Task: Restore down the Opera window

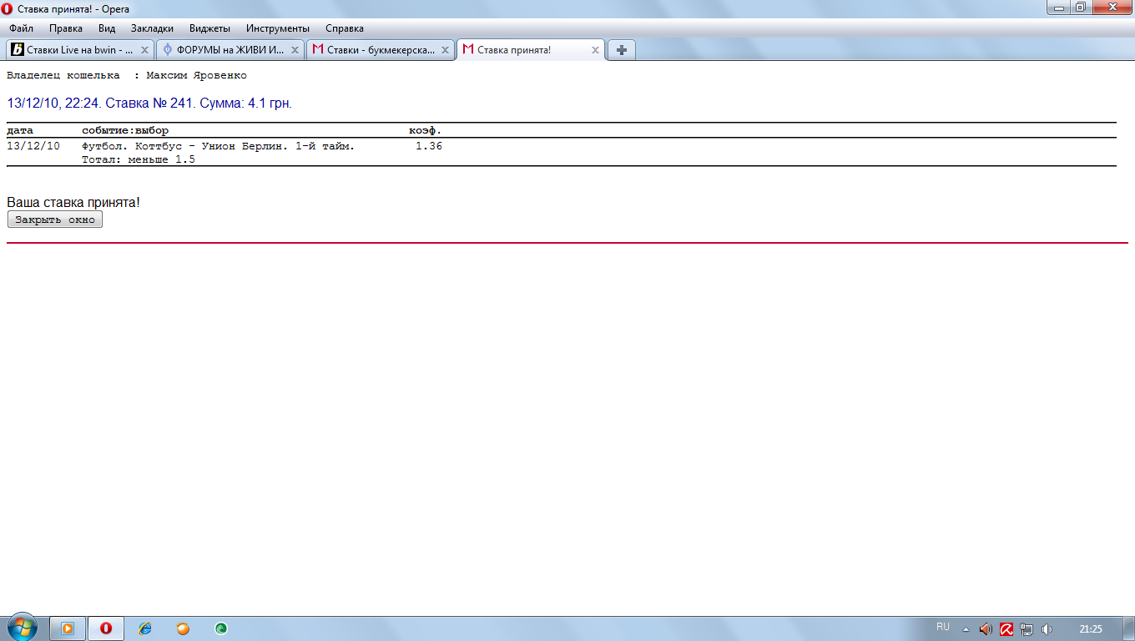Action: coord(1080,8)
